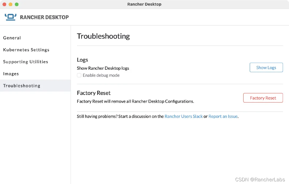The height and width of the screenshot is (184, 289).
Task: Click the 'Enable debug mode' label
Action: pos(101,75)
